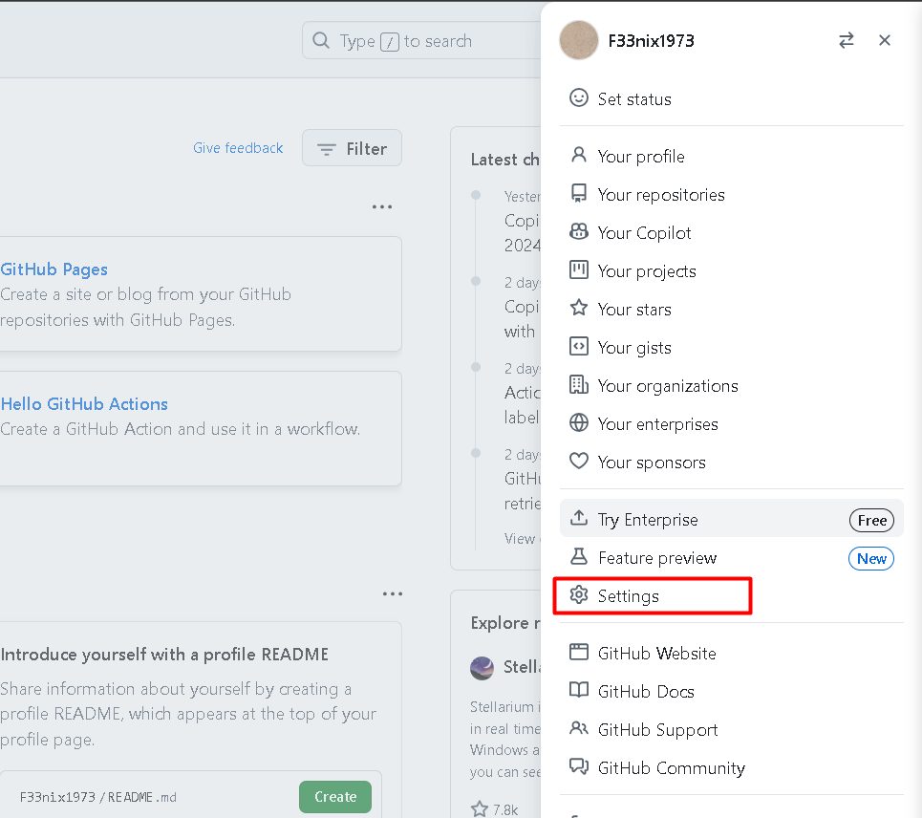Image resolution: width=922 pixels, height=818 pixels.
Task: Click the code square icon beside Your gists
Action: click(x=579, y=346)
